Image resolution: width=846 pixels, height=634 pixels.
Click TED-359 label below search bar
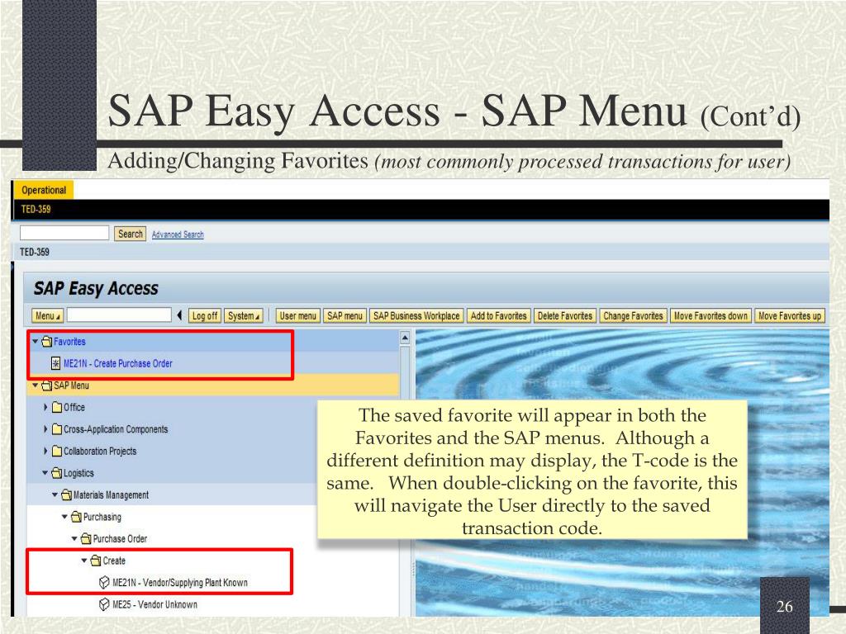click(x=35, y=252)
